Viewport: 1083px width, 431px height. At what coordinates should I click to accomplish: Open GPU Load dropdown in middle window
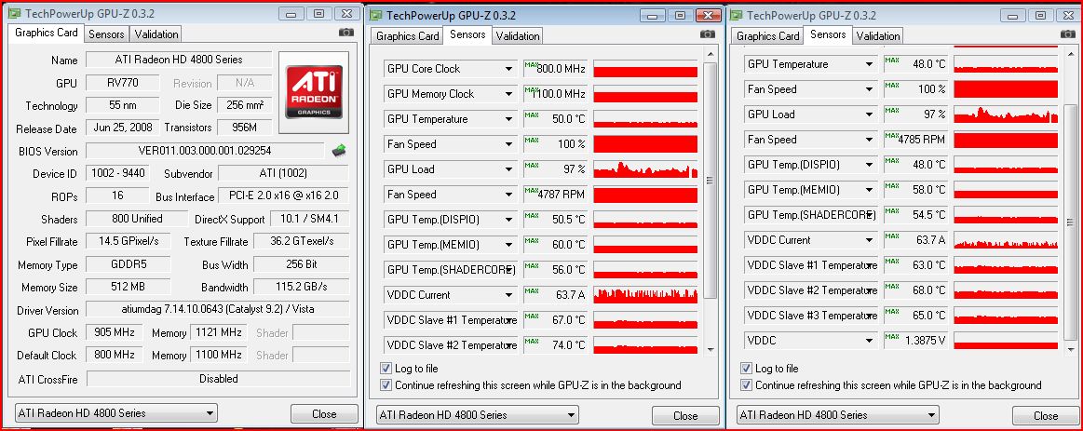(x=509, y=169)
